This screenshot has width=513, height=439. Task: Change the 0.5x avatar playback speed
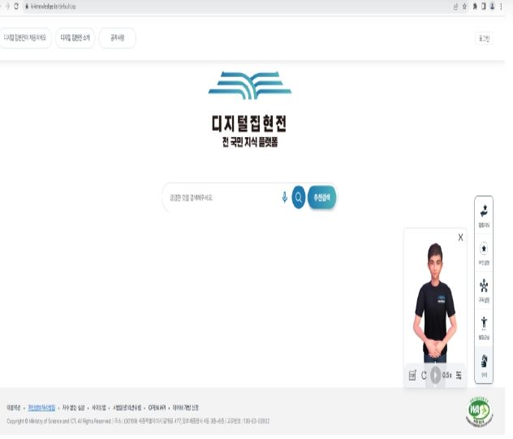447,375
